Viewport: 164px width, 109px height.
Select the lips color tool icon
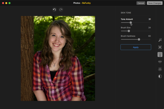(160, 62)
